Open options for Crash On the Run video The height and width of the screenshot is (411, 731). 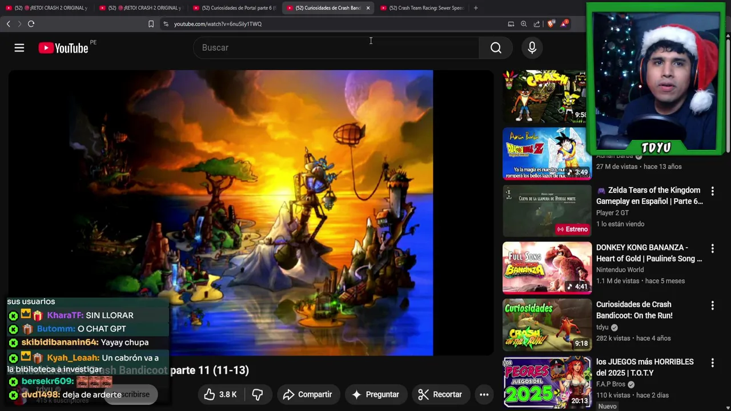[x=712, y=305]
